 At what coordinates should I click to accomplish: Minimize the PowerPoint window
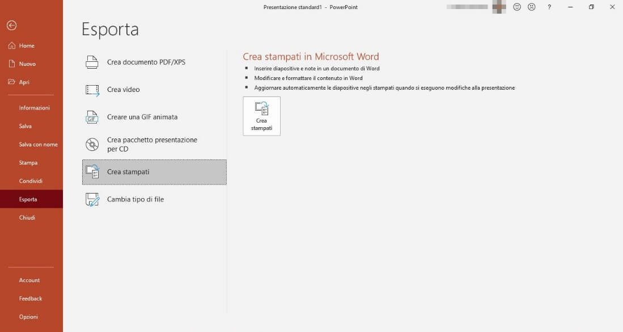[570, 7]
